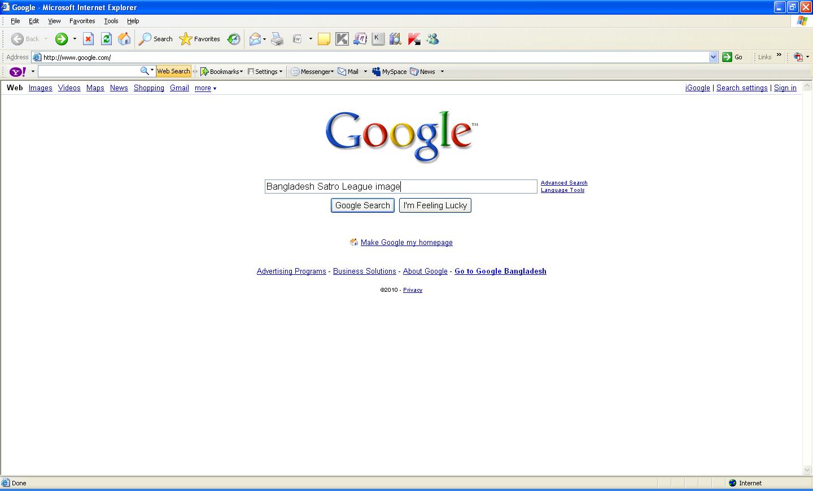Open the Favorites star panel
The width and height of the screenshot is (813, 491).
199,39
